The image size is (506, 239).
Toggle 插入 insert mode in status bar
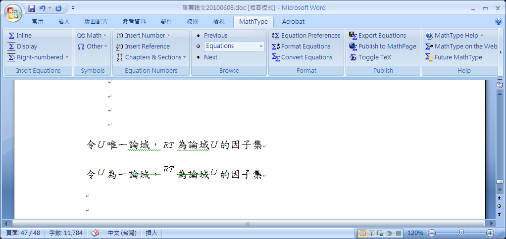[152, 233]
